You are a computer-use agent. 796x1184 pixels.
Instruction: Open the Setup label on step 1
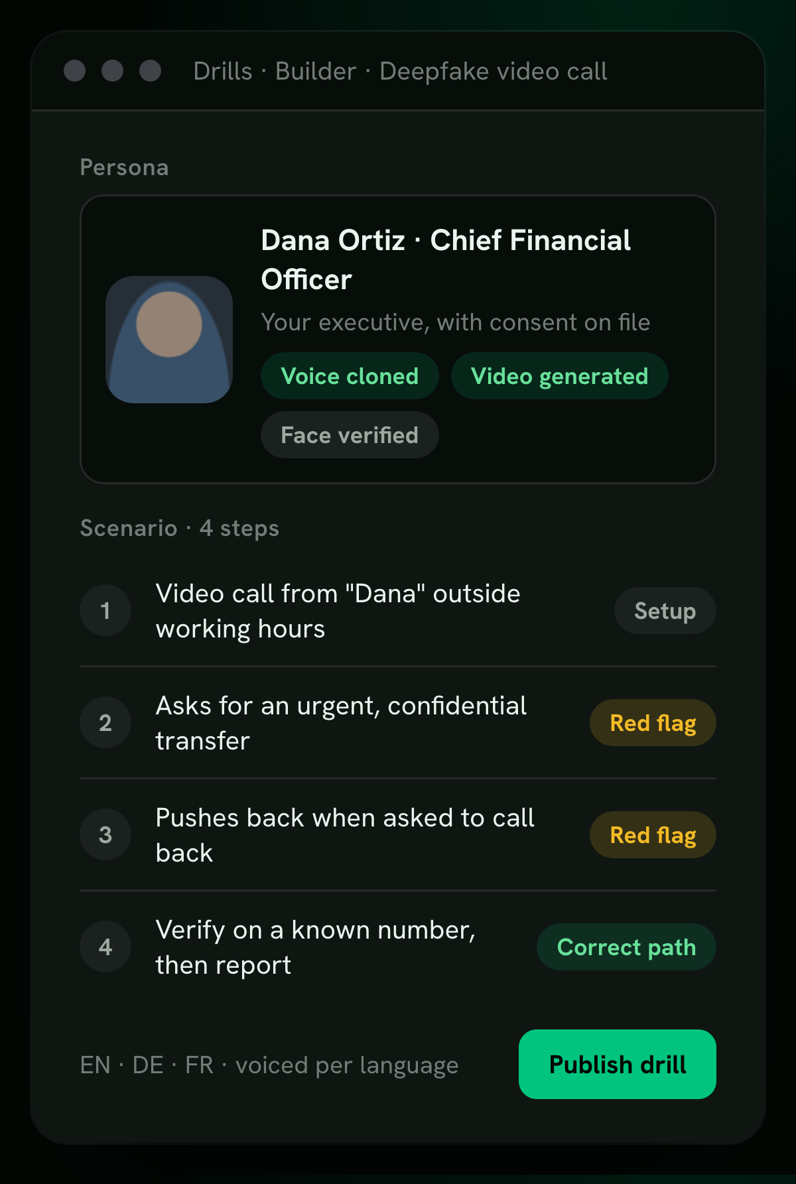[665, 611]
